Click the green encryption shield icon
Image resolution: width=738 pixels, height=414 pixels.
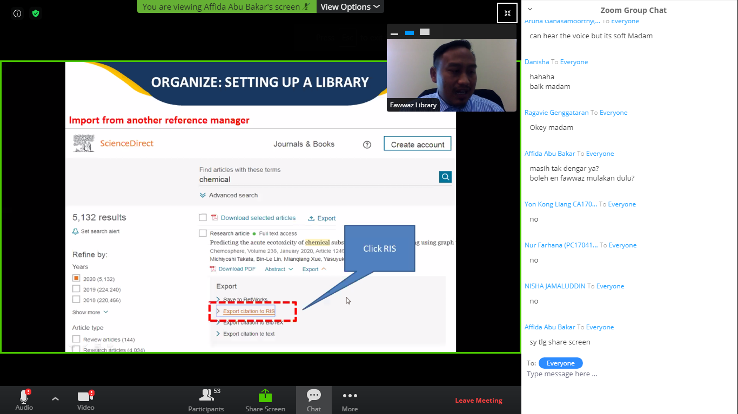pos(36,13)
